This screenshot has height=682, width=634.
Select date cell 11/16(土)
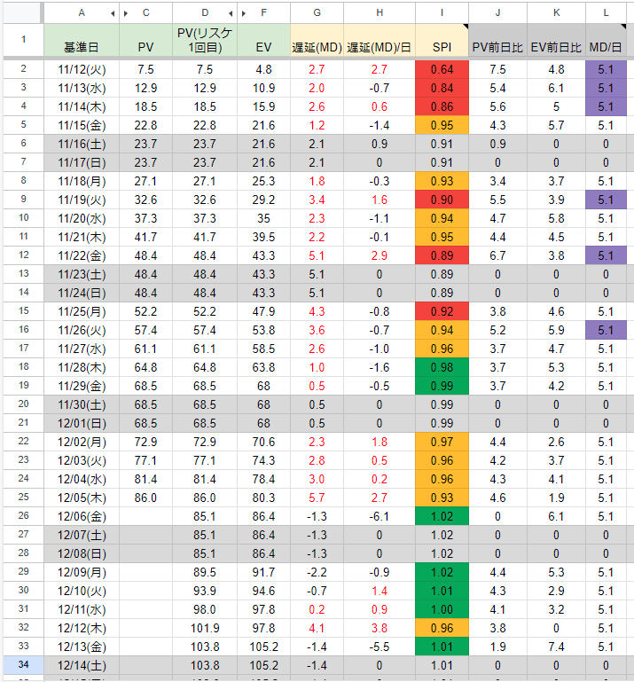coord(82,144)
